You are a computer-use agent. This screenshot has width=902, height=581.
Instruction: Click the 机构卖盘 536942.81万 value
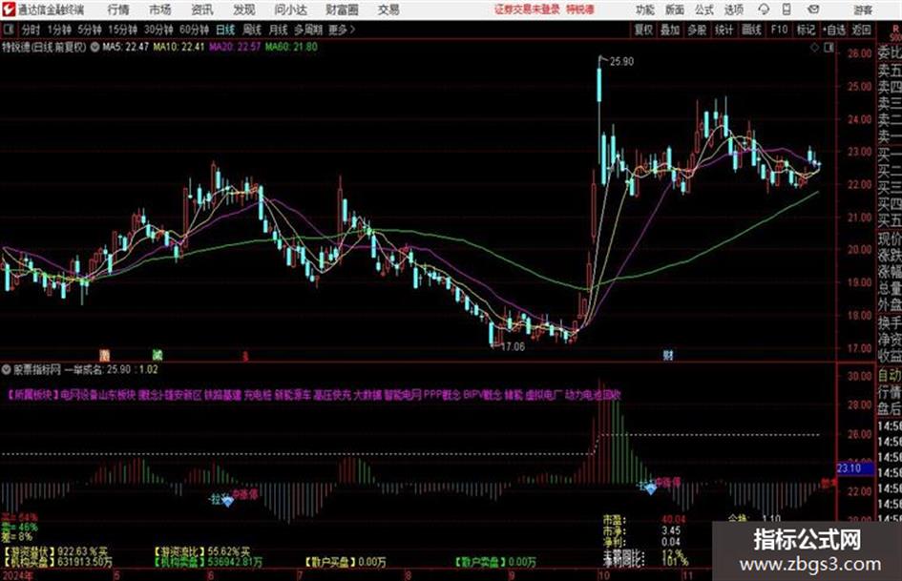[235, 561]
